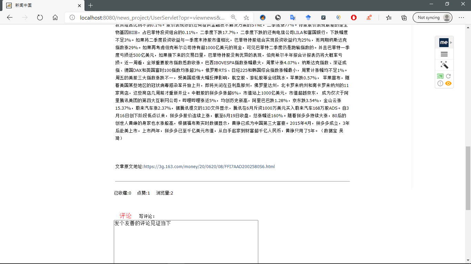Screen dimensions: 471x264
Task: Open the Google Translate extension
Action: click(x=293, y=18)
